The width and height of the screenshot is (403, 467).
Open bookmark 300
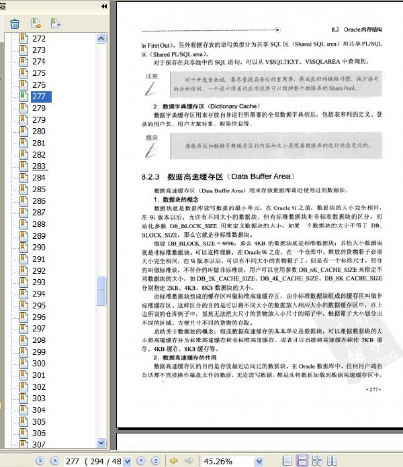coord(39,364)
